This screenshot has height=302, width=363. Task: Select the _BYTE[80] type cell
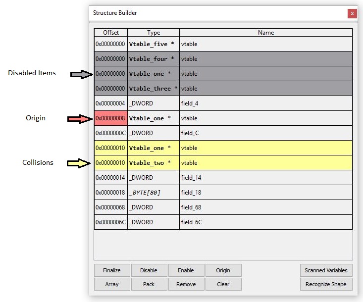pyautogui.click(x=154, y=192)
